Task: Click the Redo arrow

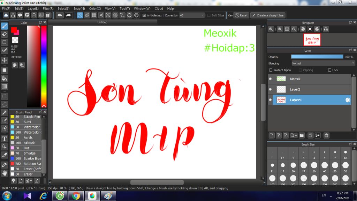Action: tap(68, 15)
